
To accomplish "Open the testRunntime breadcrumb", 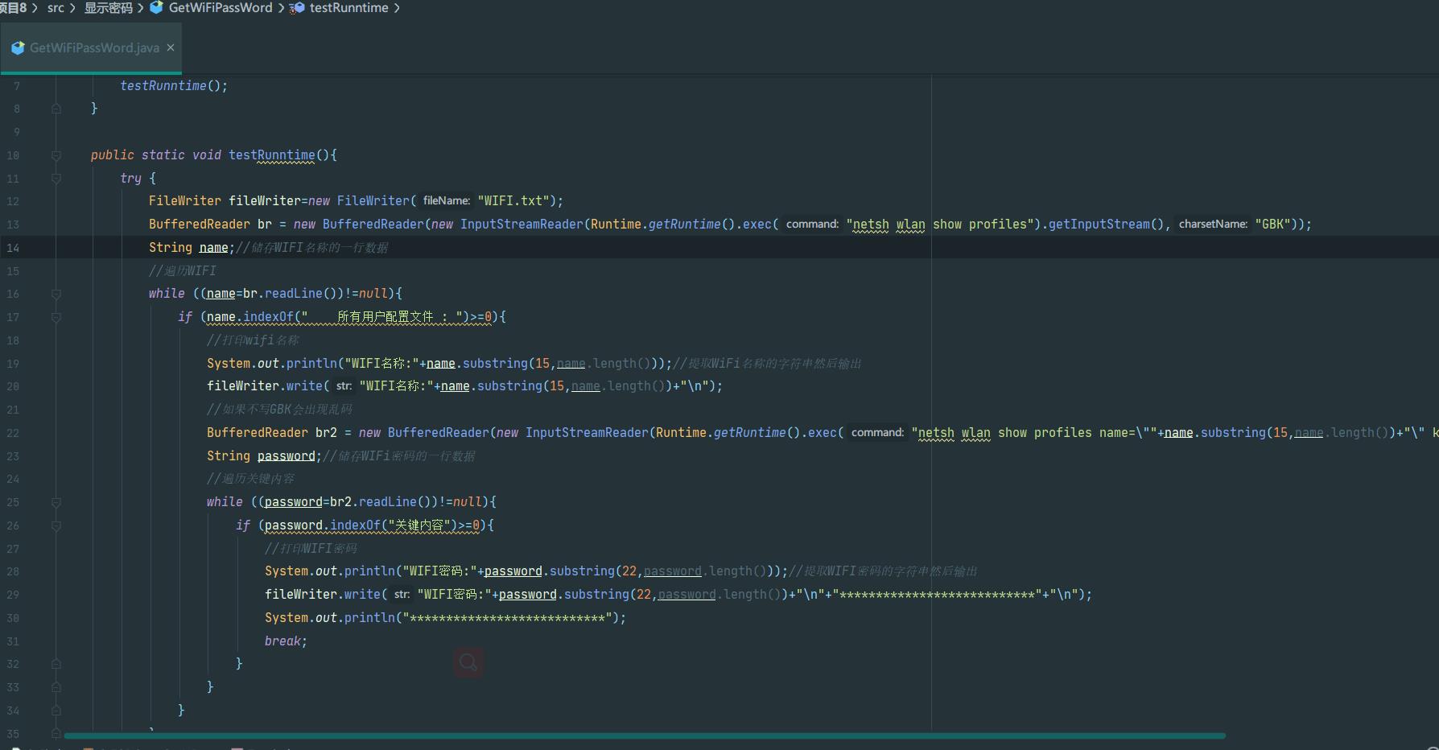I will pyautogui.click(x=348, y=8).
